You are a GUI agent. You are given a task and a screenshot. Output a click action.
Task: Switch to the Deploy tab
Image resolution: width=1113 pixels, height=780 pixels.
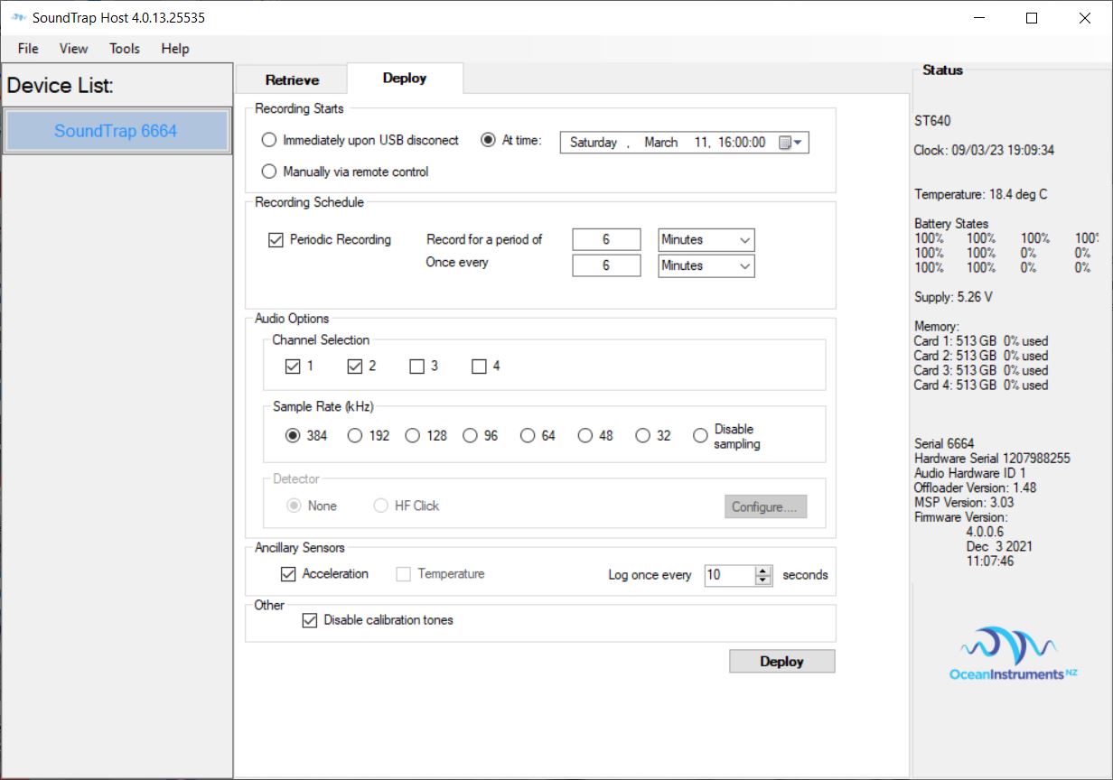405,79
